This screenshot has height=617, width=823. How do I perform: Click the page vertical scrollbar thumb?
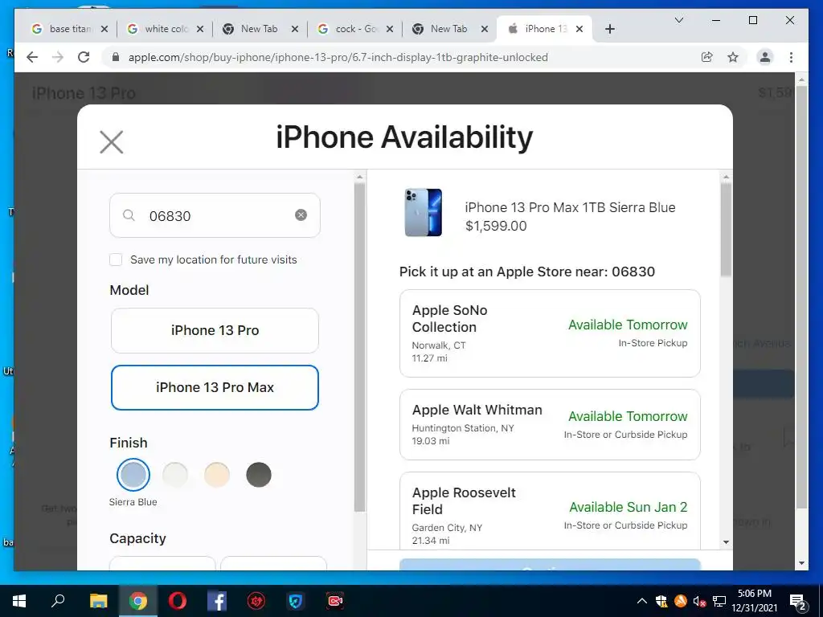801,296
